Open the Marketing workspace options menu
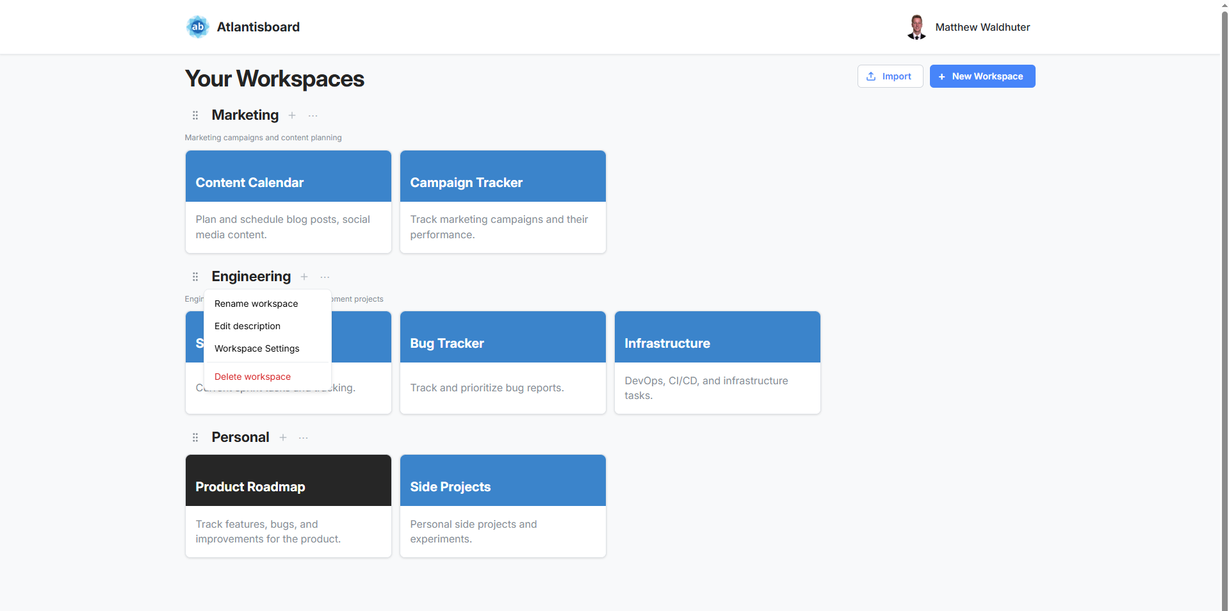The image size is (1229, 611). click(313, 115)
